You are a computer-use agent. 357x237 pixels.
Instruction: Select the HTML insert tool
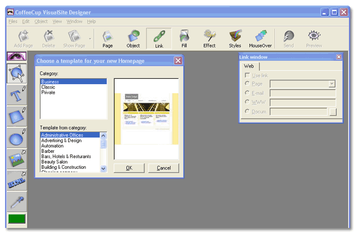click(17, 181)
